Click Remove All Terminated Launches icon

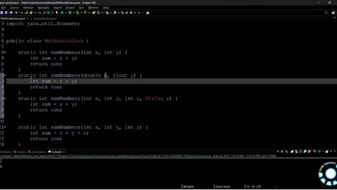point(286,151)
